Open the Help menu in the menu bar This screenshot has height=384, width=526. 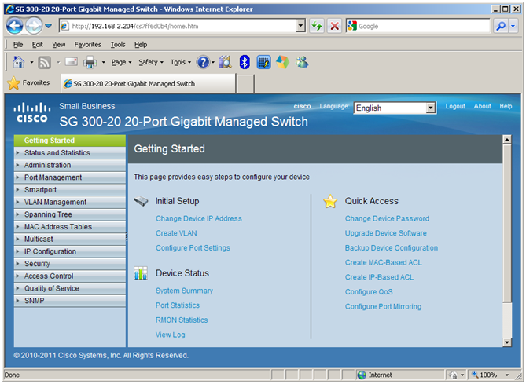(x=141, y=45)
